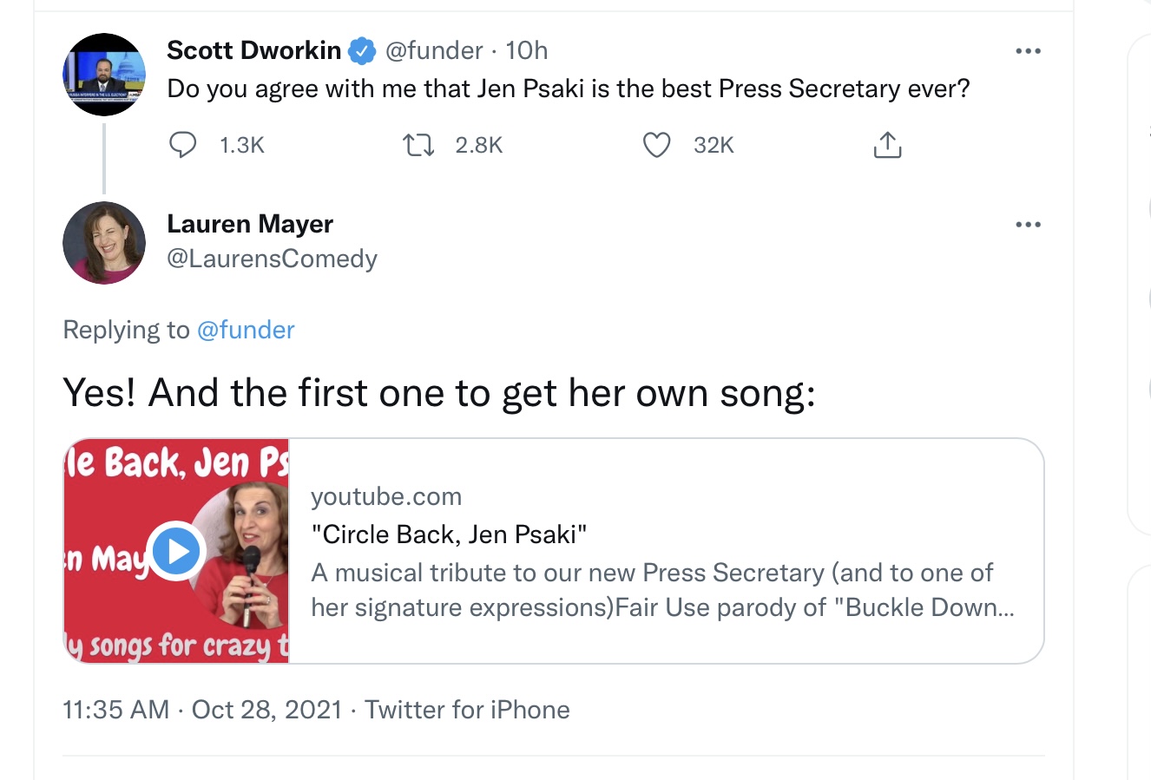Like Scott Dworkin's tweet with heart icon
Screen dimensions: 1151x780
coord(656,145)
